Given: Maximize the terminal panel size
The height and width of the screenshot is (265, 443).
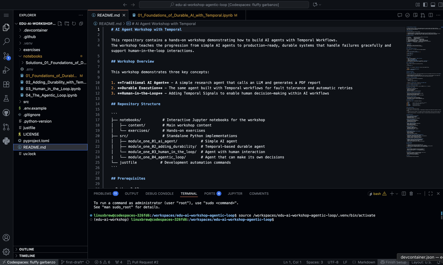Looking at the screenshot, I should 431,194.
